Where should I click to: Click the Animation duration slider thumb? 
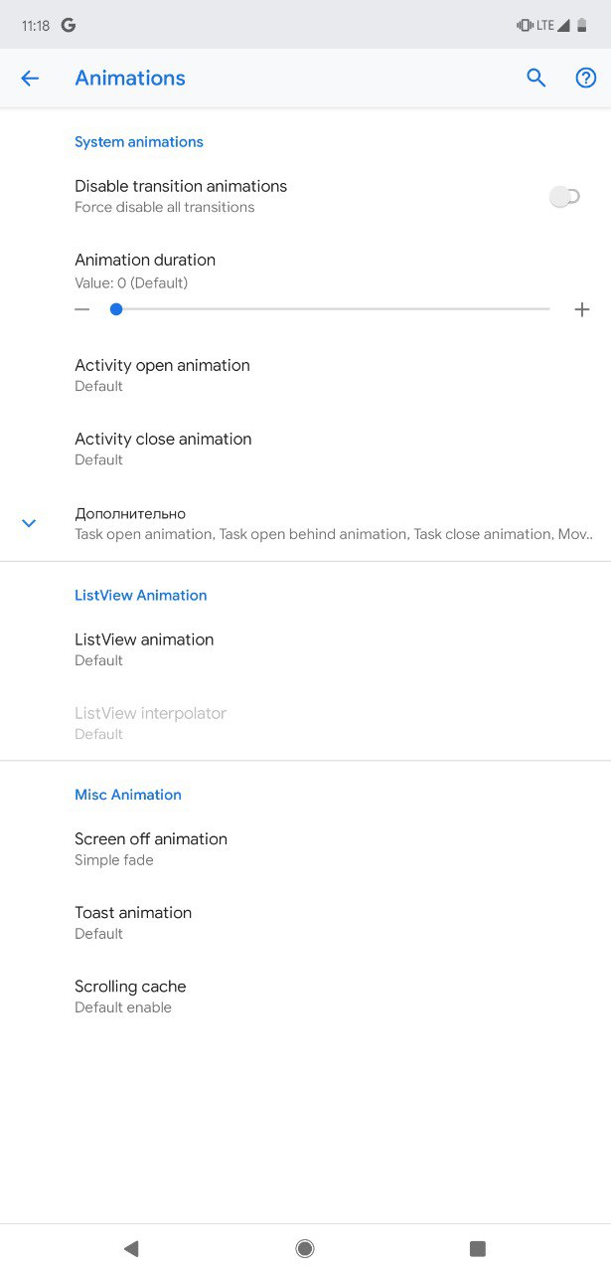coord(116,309)
